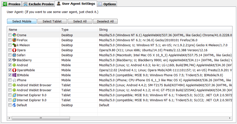Click the IEMobile Windows logo icon
This screenshot has width=237, height=124.
tap(14, 75)
